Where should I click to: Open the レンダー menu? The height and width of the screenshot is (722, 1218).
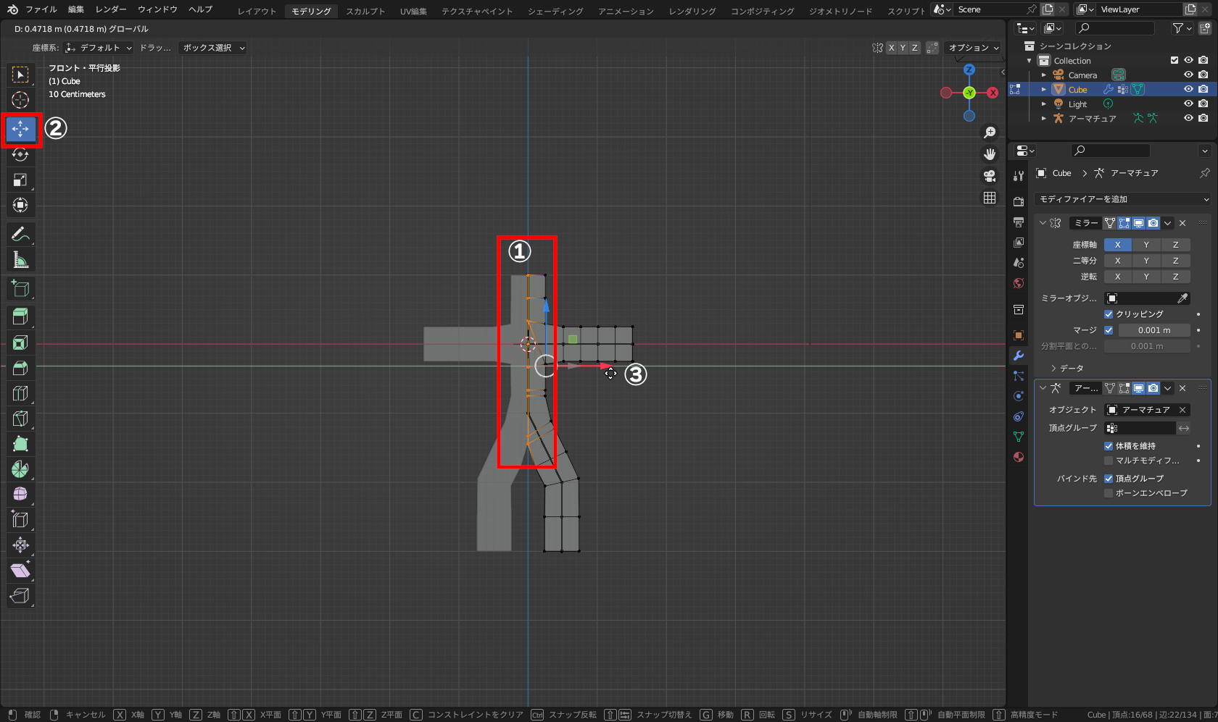(111, 9)
